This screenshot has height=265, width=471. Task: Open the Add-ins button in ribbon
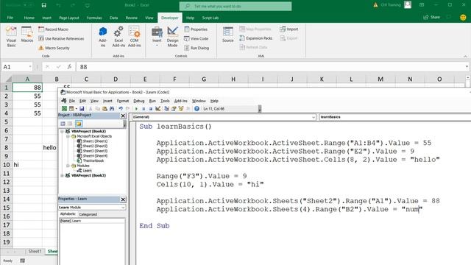[103, 37]
